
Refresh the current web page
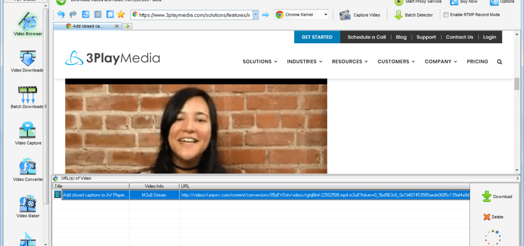[x=86, y=14]
